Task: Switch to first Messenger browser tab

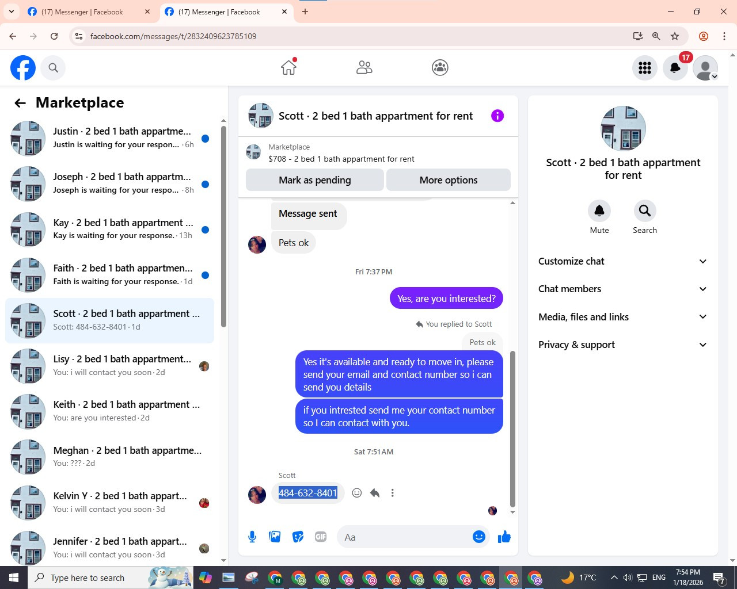Action: pos(82,12)
